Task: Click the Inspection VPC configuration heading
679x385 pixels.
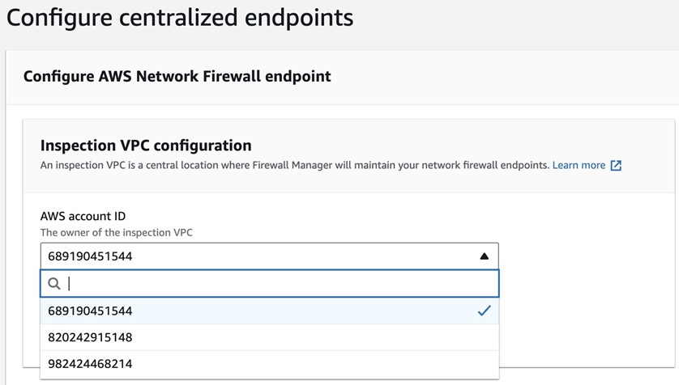Action: 146,146
